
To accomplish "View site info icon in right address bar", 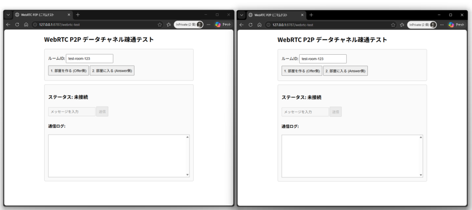I will pos(269,25).
